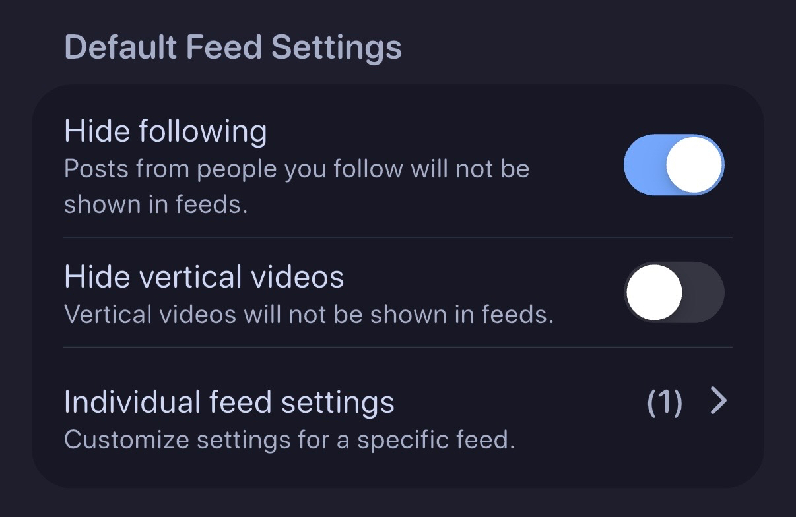Click the white knob on Hide following switch
Image resolution: width=796 pixels, height=517 pixels.
(694, 165)
